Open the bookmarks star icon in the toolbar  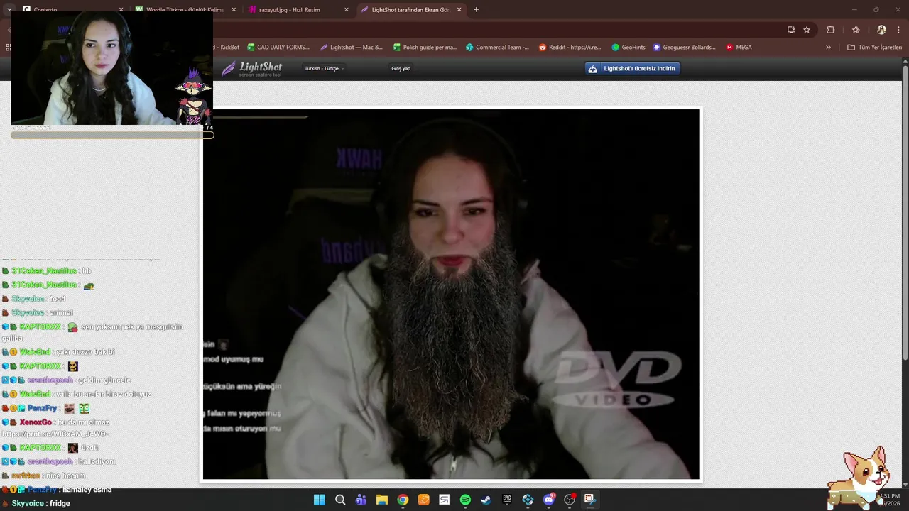[x=856, y=30]
